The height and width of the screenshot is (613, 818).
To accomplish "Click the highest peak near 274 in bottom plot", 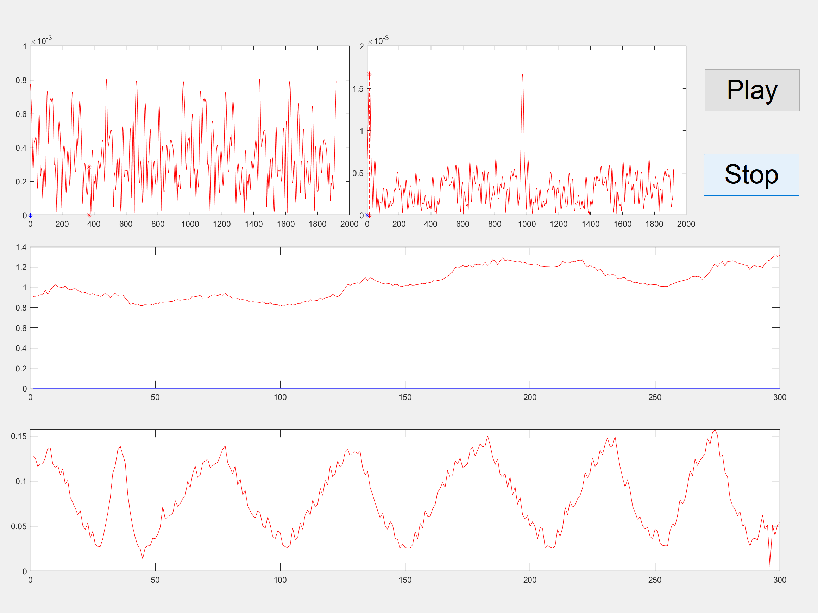I will tap(715, 430).
